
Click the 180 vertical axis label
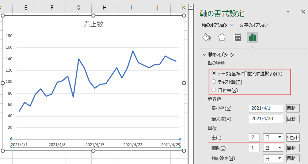(x=9, y=36)
